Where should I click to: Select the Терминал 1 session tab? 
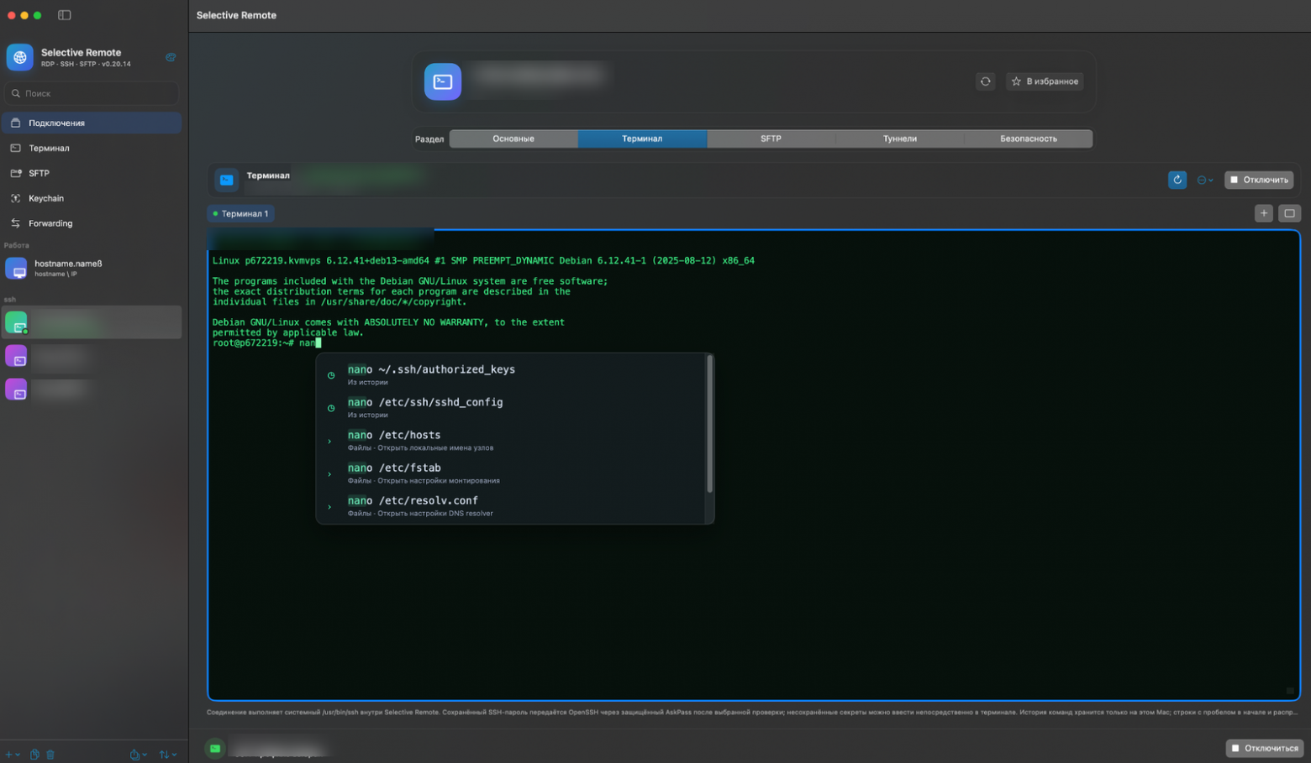pyautogui.click(x=240, y=214)
